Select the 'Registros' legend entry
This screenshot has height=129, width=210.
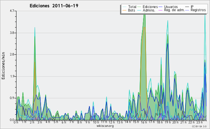(198, 10)
